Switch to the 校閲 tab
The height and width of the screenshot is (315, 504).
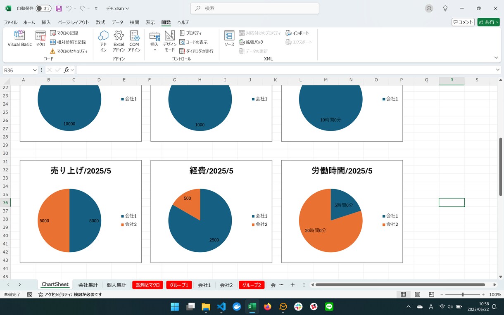tap(134, 22)
